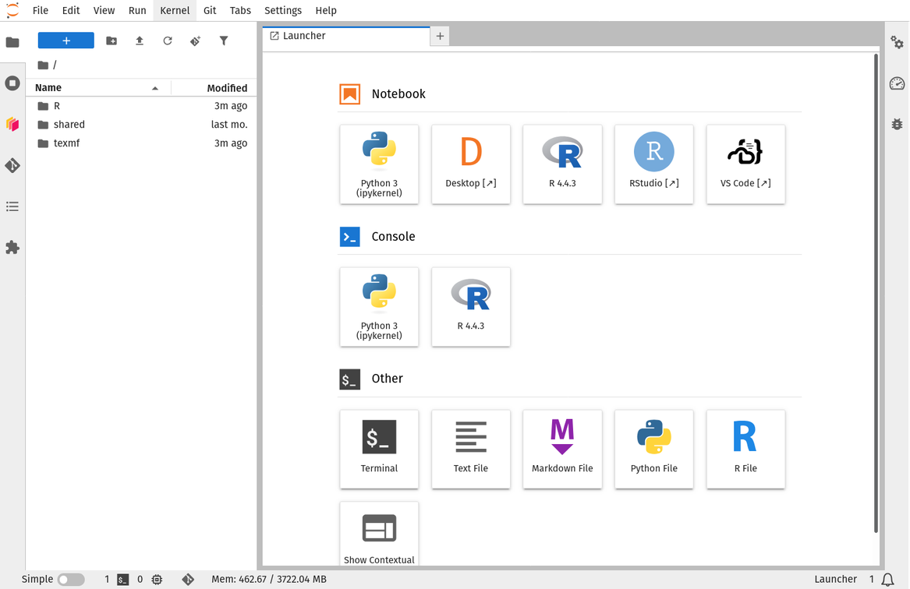Open the Git sidebar panel

[x=12, y=165]
